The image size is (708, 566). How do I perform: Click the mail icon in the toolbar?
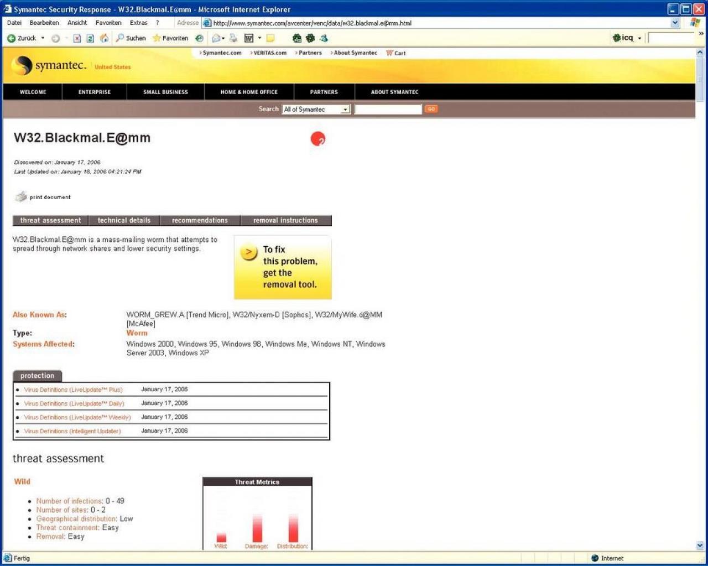(x=217, y=38)
